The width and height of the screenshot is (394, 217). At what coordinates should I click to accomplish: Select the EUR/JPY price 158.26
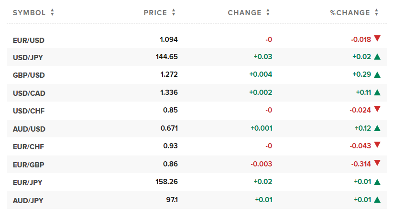point(166,182)
